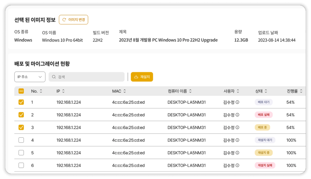311x179 pixels.
Task: Sort by MAC column sort icon
Action: (125, 91)
